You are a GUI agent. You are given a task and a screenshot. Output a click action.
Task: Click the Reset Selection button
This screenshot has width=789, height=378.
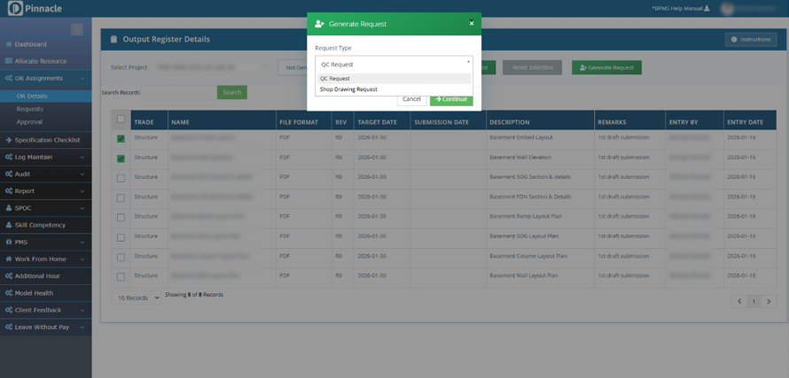[x=533, y=67]
